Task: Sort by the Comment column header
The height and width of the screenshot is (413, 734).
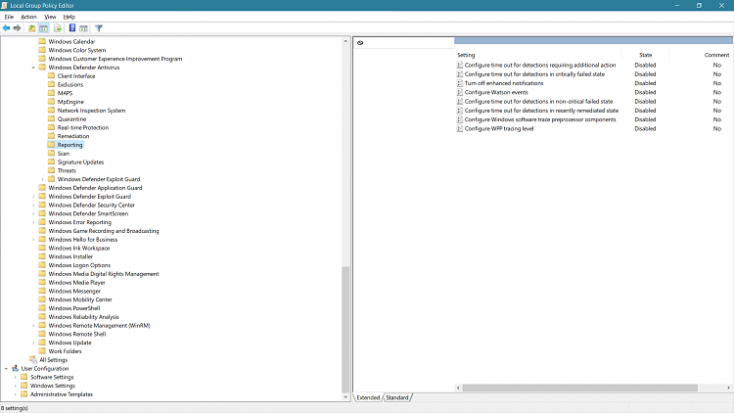Action: [716, 55]
